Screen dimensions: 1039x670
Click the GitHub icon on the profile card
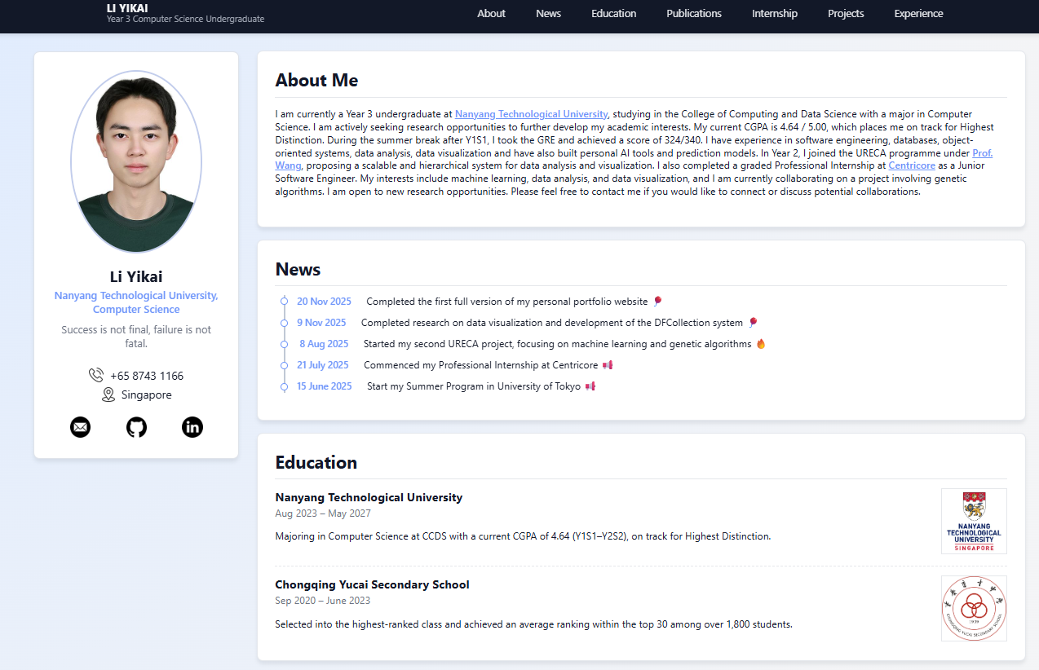tap(135, 426)
